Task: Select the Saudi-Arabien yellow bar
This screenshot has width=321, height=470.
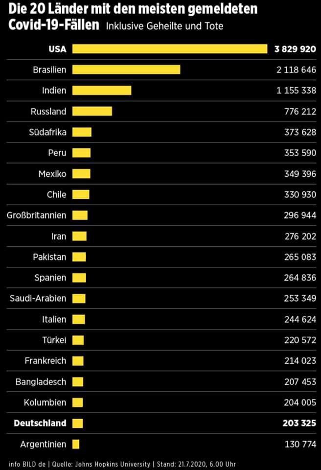Action: coord(79,299)
